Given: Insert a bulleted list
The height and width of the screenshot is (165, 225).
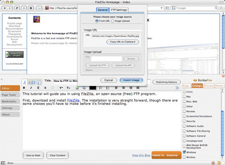Looking at the screenshot, I should tap(108, 88).
